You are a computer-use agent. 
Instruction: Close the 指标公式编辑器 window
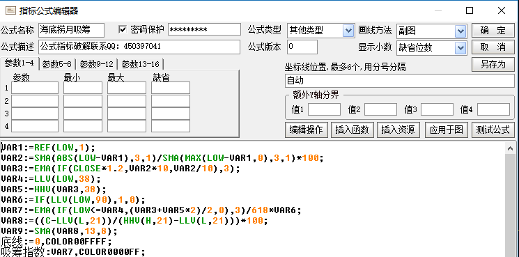tap(501, 10)
